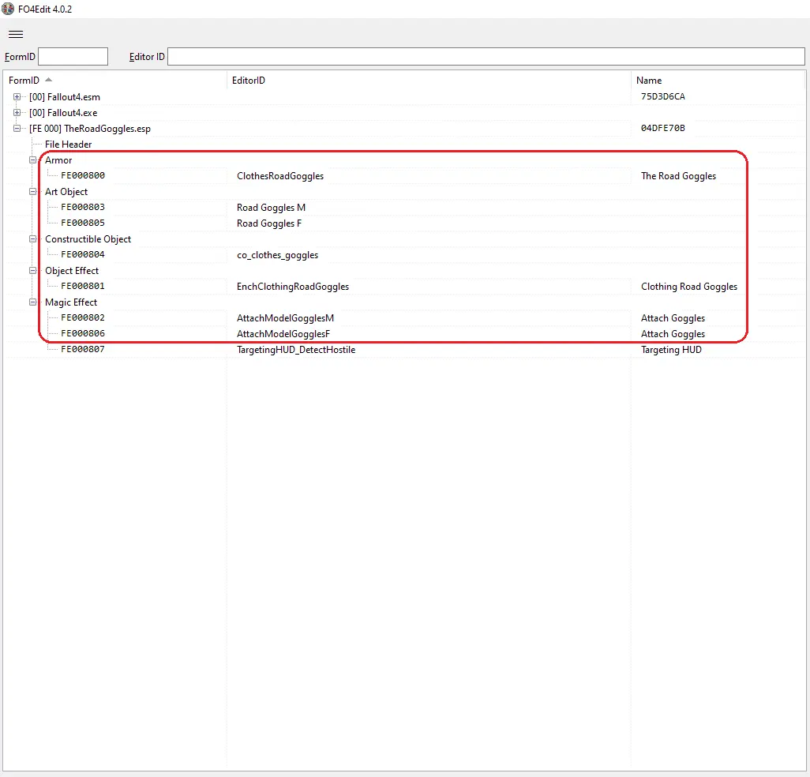Click the name Clothing Road Goggles
The width and height of the screenshot is (810, 777).
tap(689, 287)
